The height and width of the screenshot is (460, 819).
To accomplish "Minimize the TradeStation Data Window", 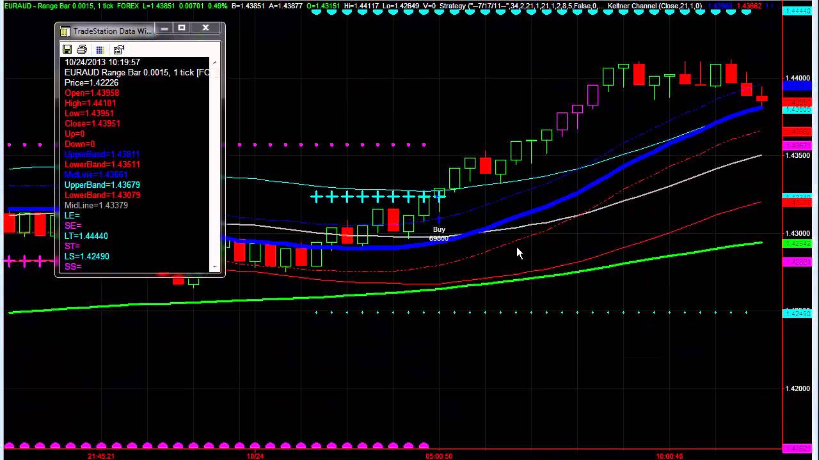I will coord(164,28).
